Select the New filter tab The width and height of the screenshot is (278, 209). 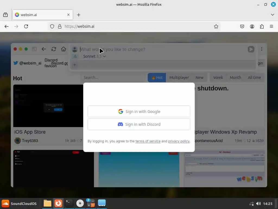(200, 78)
